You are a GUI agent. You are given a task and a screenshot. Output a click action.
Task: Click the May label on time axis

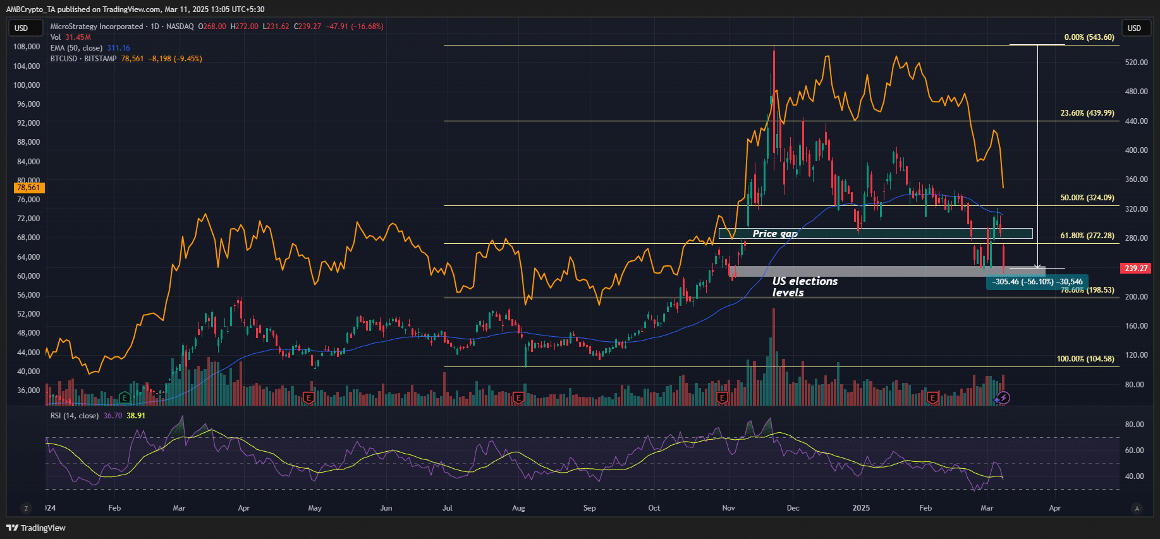[315, 508]
